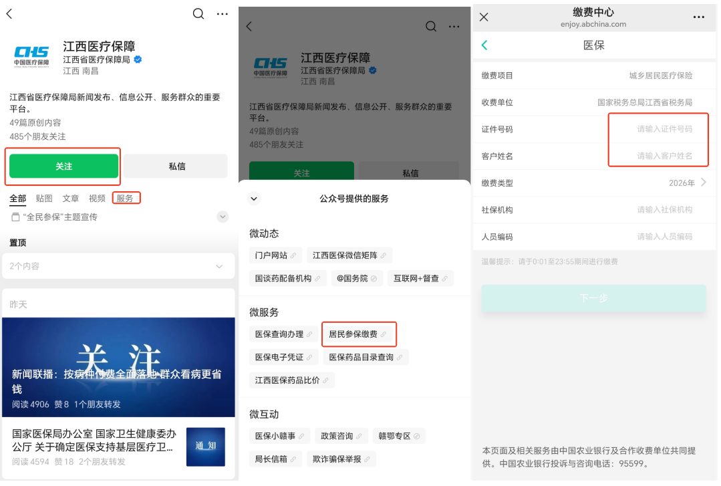721x486 pixels.
Task: Open more dots in middle dimmed screen
Action: (454, 26)
